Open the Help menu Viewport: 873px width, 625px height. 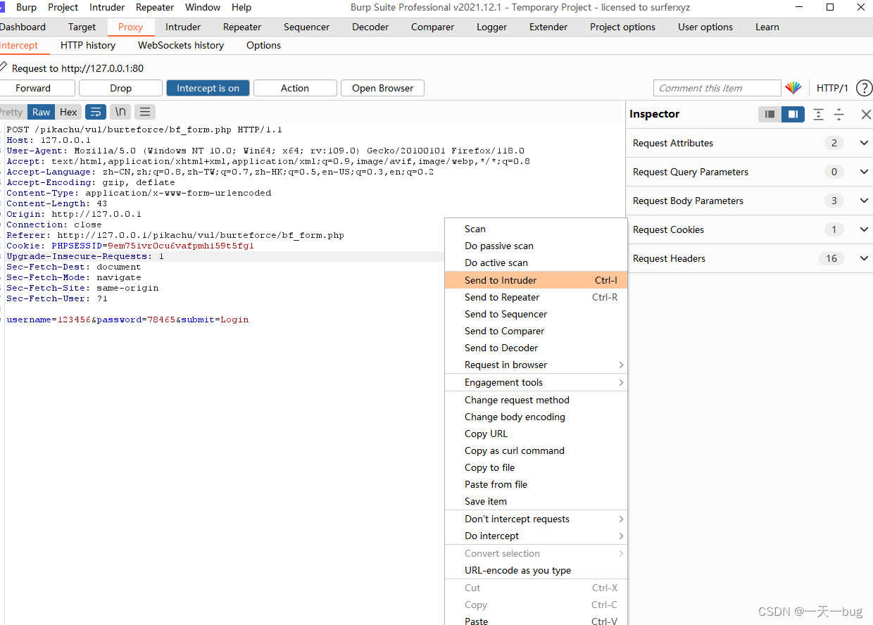(241, 7)
